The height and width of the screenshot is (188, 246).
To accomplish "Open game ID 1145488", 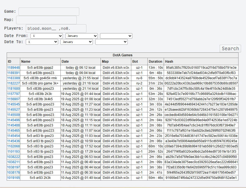I will click(14, 125).
